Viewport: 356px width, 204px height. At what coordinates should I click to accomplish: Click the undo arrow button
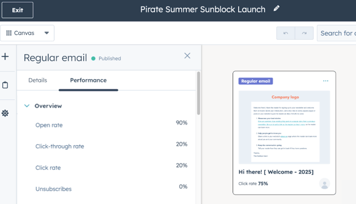click(286, 33)
